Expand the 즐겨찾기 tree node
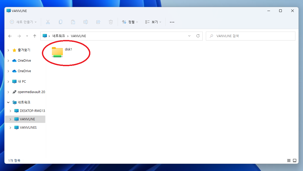The height and width of the screenshot is (171, 303). [8, 50]
